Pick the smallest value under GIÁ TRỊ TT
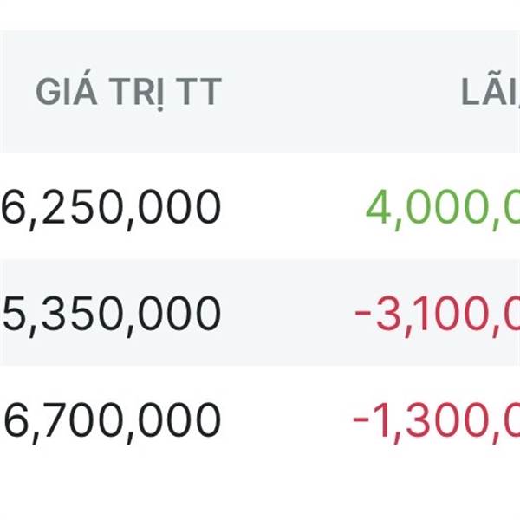 pyautogui.click(x=113, y=314)
